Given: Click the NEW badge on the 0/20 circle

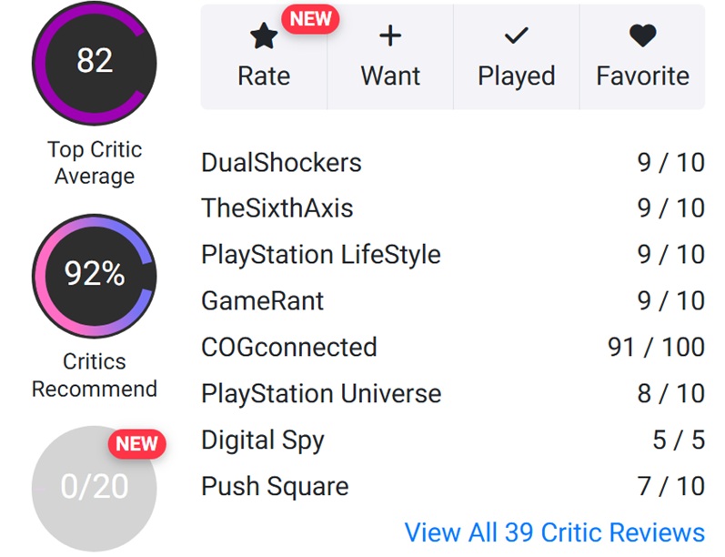Looking at the screenshot, I should (x=136, y=443).
